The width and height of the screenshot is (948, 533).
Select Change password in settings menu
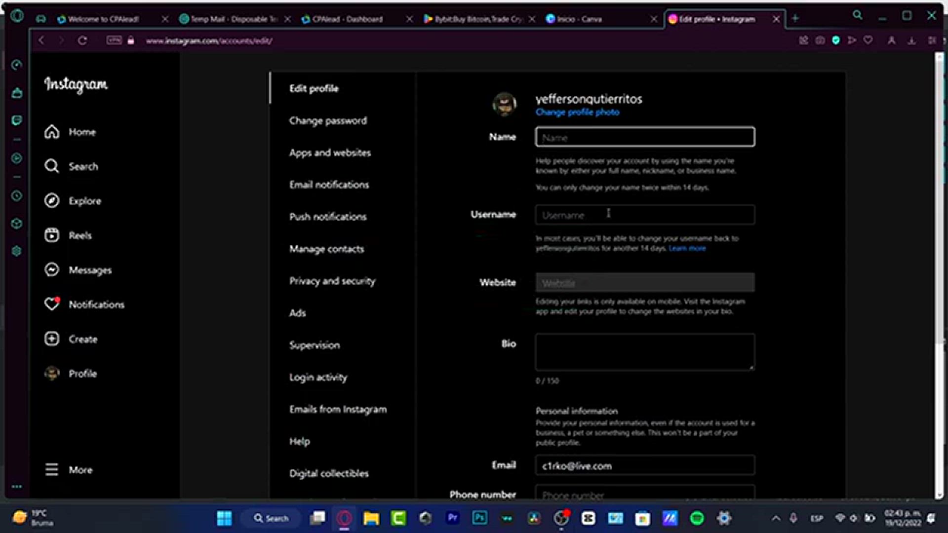coord(328,121)
